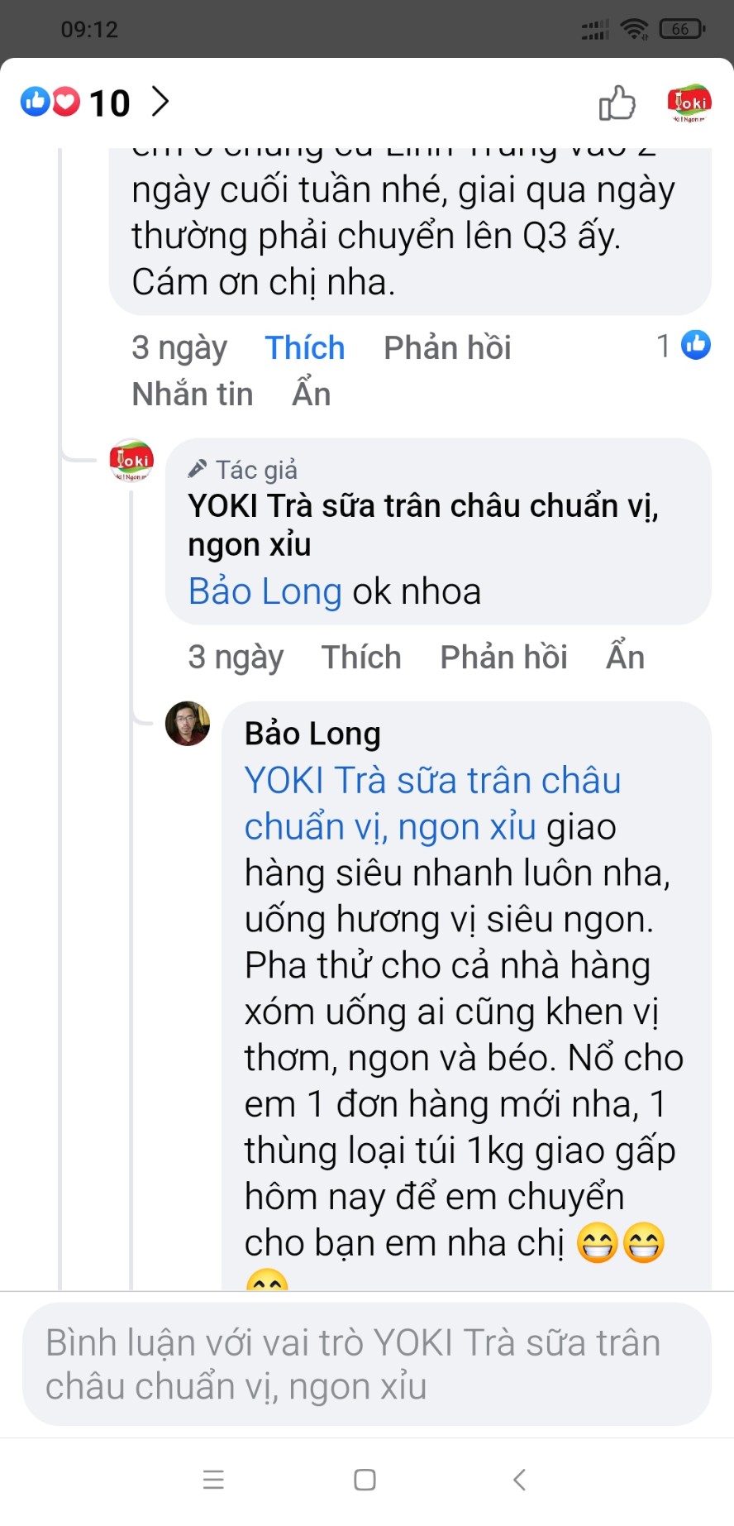
Task: View the like and heart reaction icons
Action: point(50,102)
